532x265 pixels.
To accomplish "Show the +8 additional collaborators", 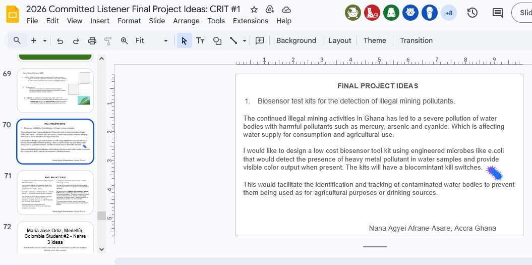I will click(448, 13).
